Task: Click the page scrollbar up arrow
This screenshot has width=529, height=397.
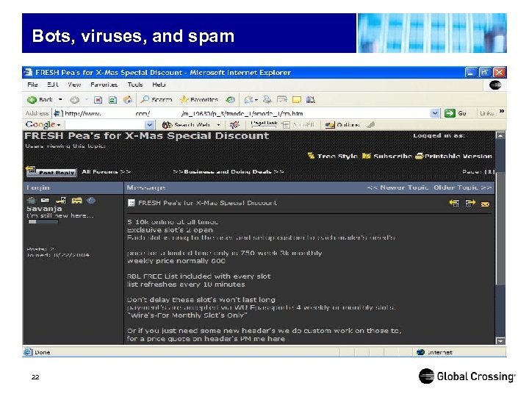Action: (500, 135)
